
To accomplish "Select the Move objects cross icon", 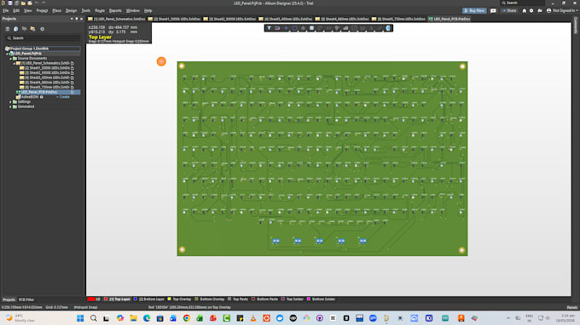I will point(286,28).
